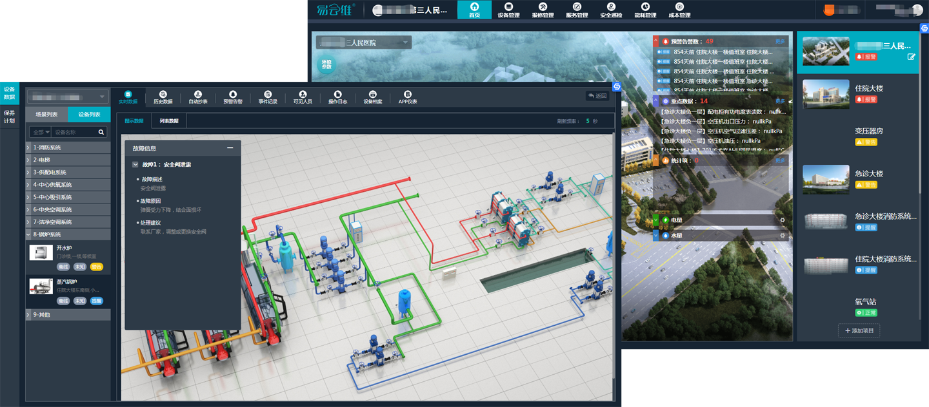Expand the 1-消防系统 tree category
The image size is (929, 407).
[x=28, y=147]
